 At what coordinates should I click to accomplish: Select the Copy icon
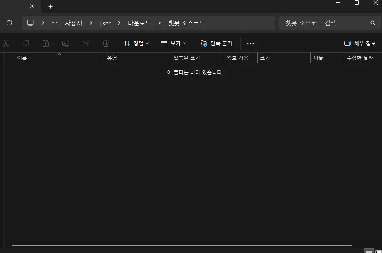coord(26,43)
